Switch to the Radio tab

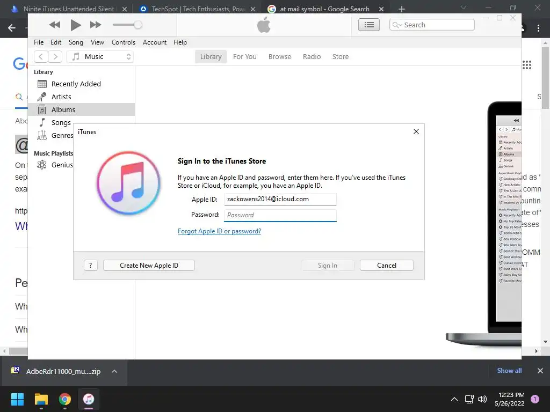(x=312, y=57)
